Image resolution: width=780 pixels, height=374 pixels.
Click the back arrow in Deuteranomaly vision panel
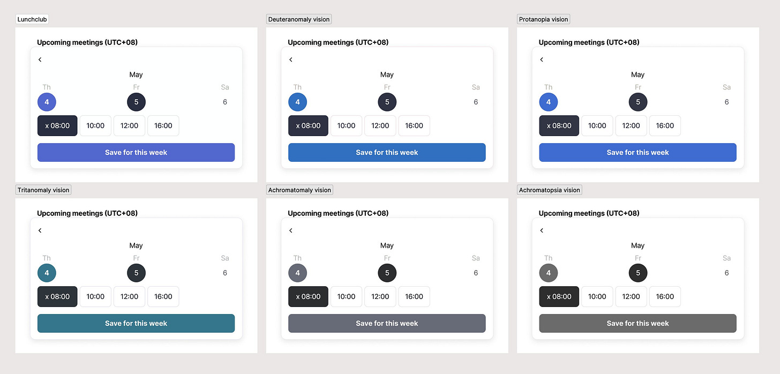click(x=290, y=59)
